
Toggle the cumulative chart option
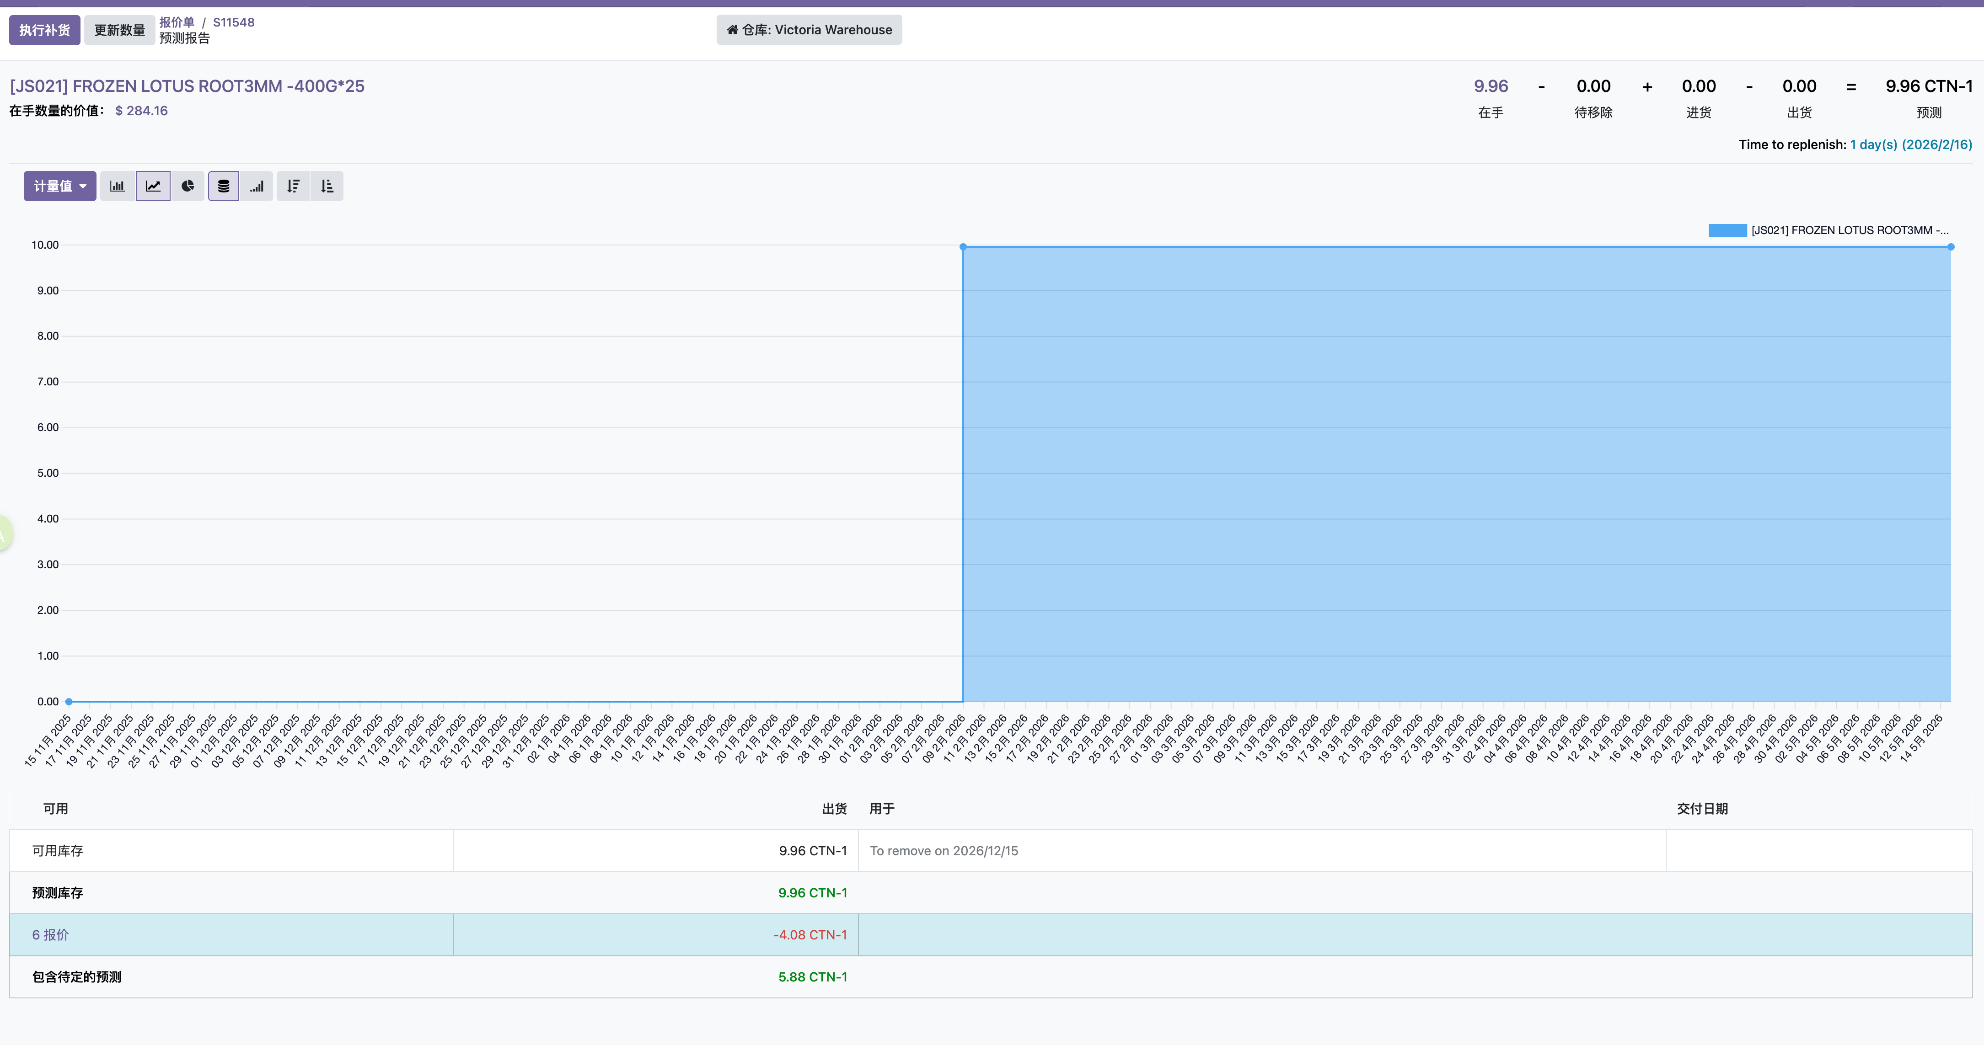point(257,187)
